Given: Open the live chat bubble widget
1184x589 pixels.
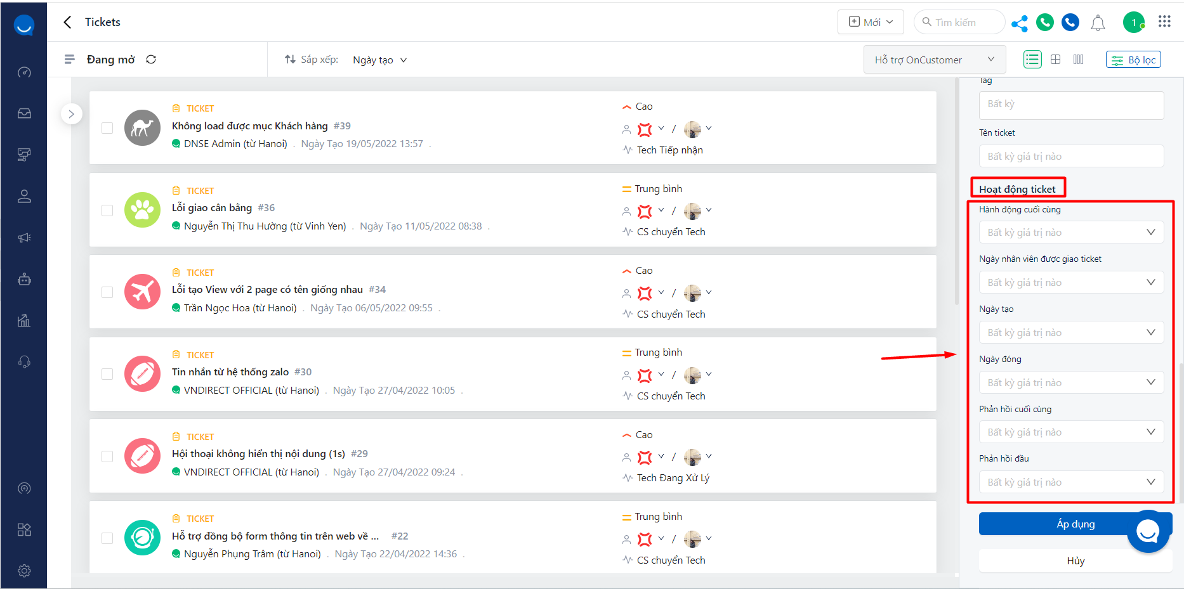Looking at the screenshot, I should click(1148, 531).
